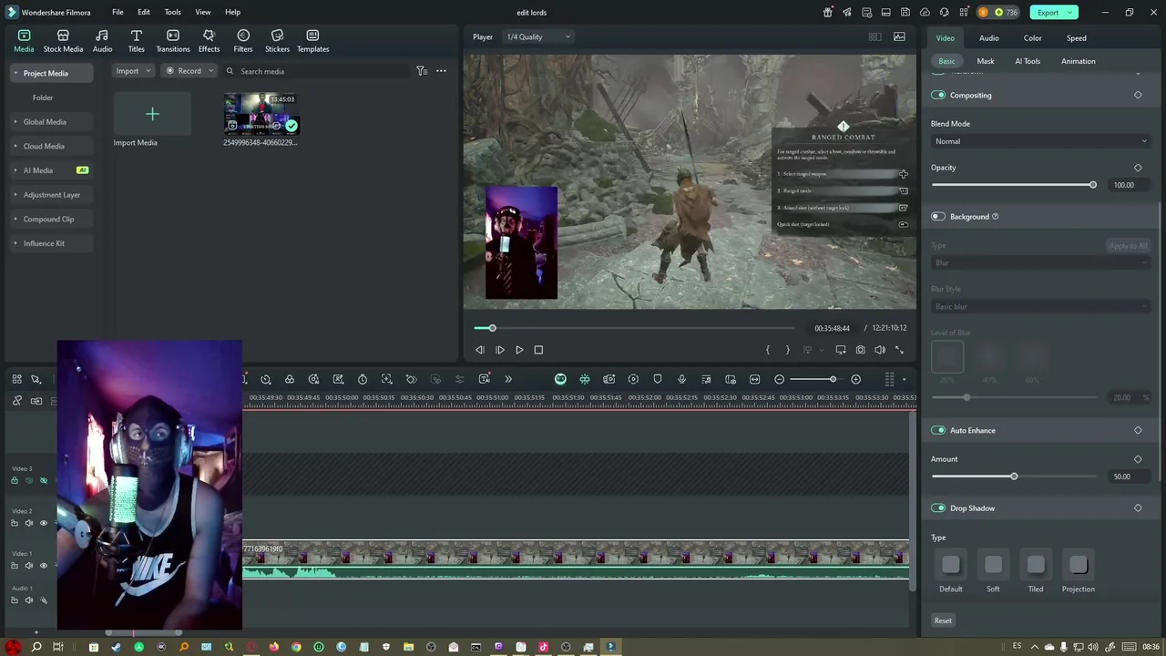Switch to the Speed properties tab

[1076, 38]
